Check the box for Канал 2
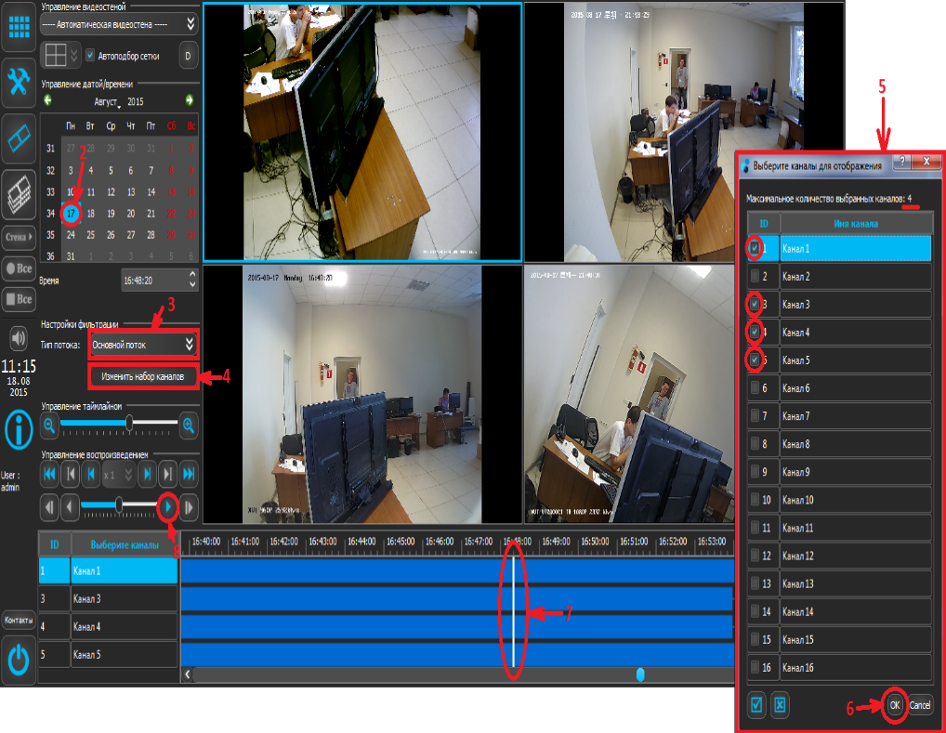Screen dimensions: 946x733 758,277
